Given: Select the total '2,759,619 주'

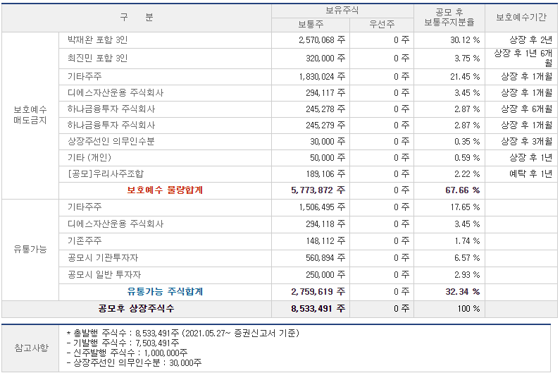Looking at the screenshot, I should [x=318, y=292].
